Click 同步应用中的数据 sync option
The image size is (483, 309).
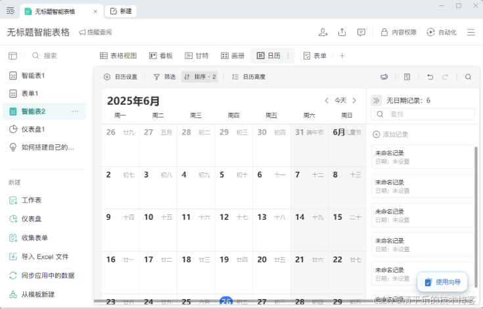coord(42,276)
